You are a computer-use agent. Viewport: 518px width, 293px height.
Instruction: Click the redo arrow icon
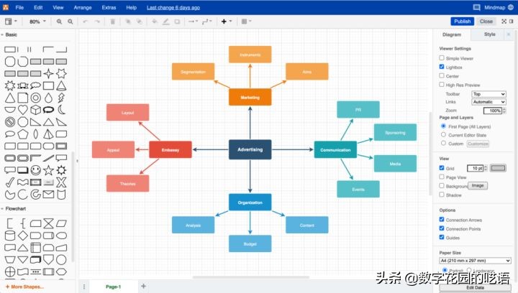tap(97, 22)
